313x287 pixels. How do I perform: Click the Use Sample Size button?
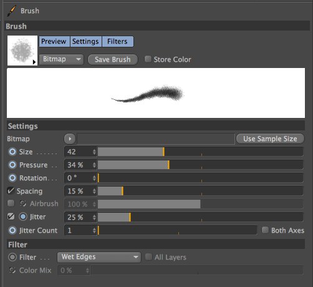point(270,139)
